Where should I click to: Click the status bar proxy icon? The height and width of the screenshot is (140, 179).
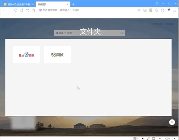135,139
